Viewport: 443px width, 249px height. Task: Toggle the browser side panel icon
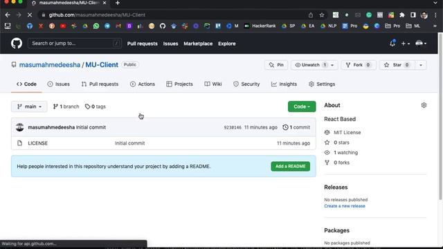tap(413, 15)
